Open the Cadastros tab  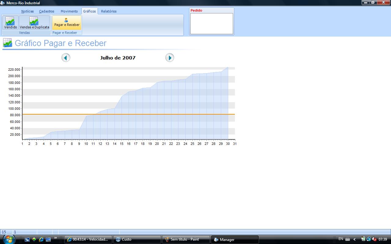(47, 11)
